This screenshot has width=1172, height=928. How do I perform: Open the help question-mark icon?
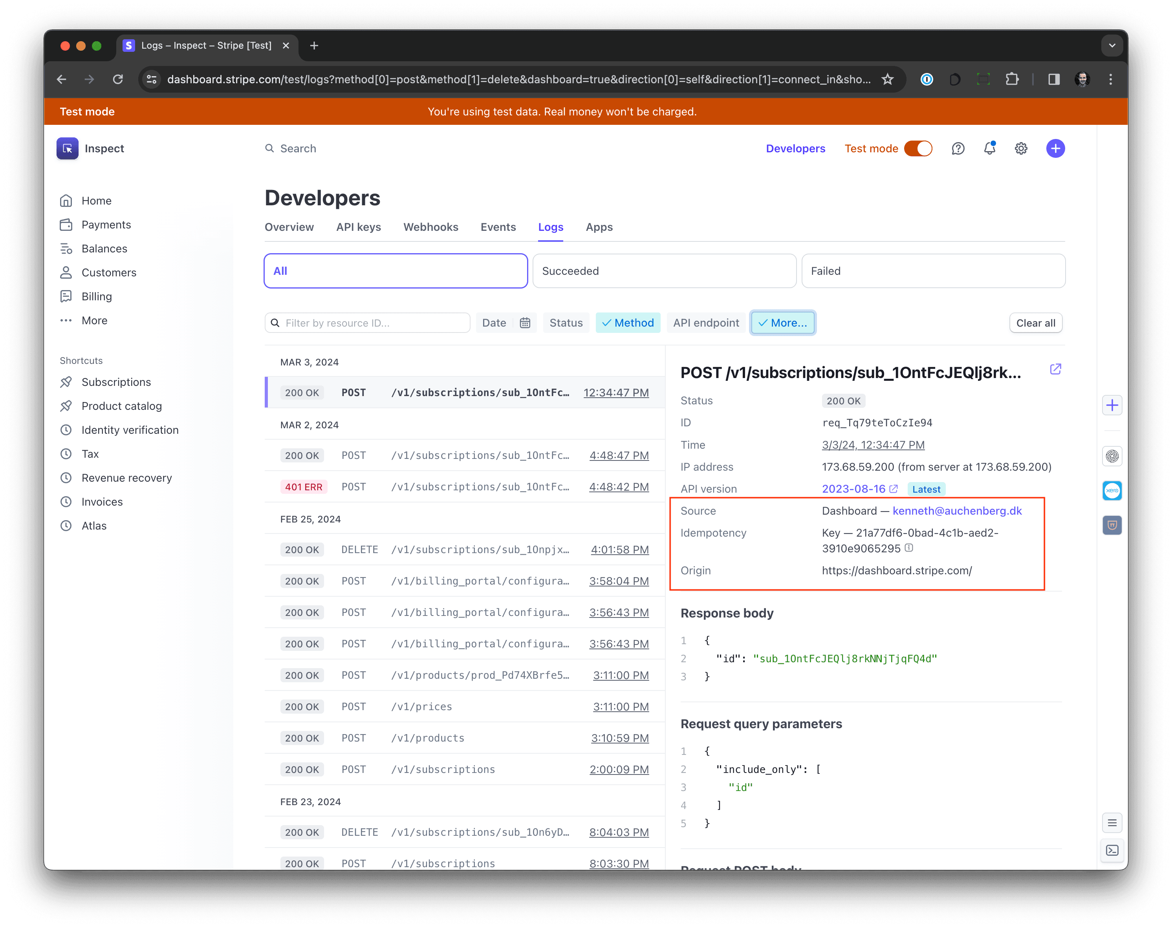pyautogui.click(x=958, y=148)
